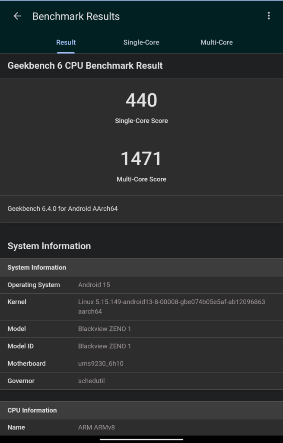Click the Single-Core Score label
This screenshot has height=443, width=283.
[x=141, y=121]
